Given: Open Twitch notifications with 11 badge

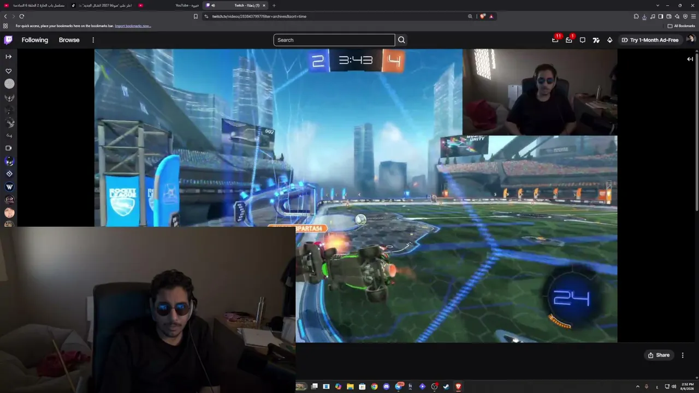Looking at the screenshot, I should tap(555, 40).
